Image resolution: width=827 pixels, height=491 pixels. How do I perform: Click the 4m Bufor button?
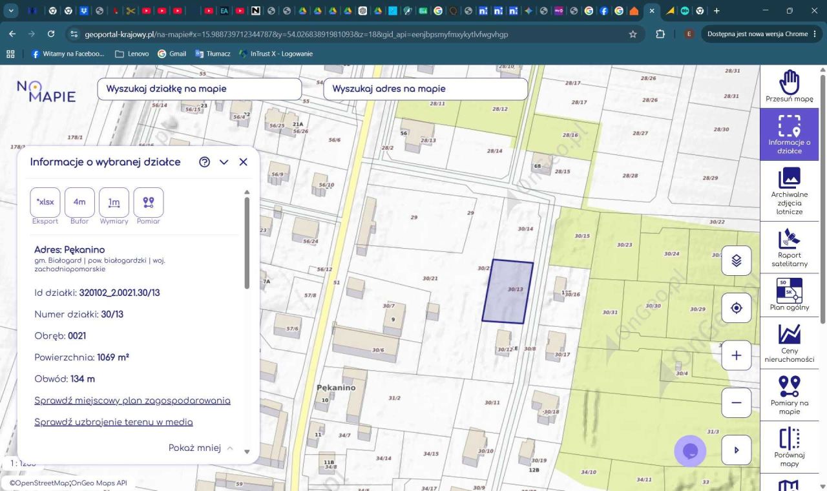pyautogui.click(x=79, y=202)
